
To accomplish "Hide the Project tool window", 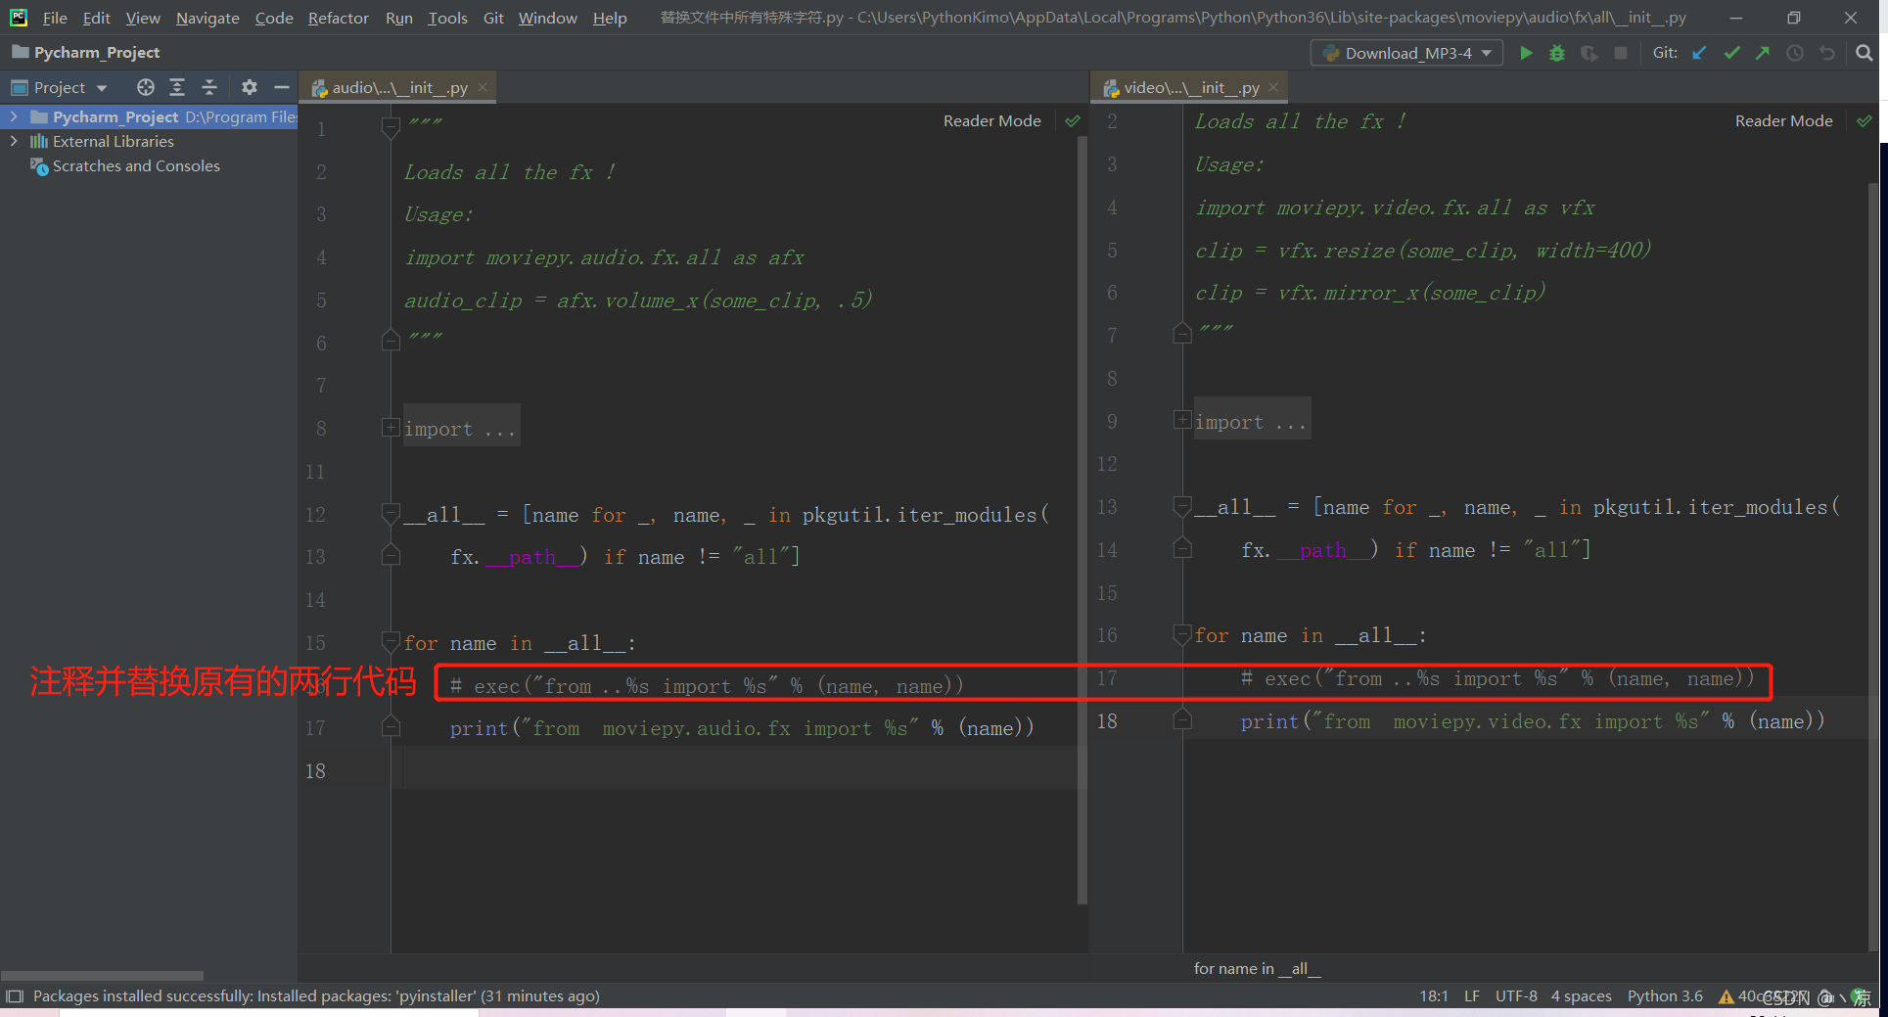I will tap(282, 87).
